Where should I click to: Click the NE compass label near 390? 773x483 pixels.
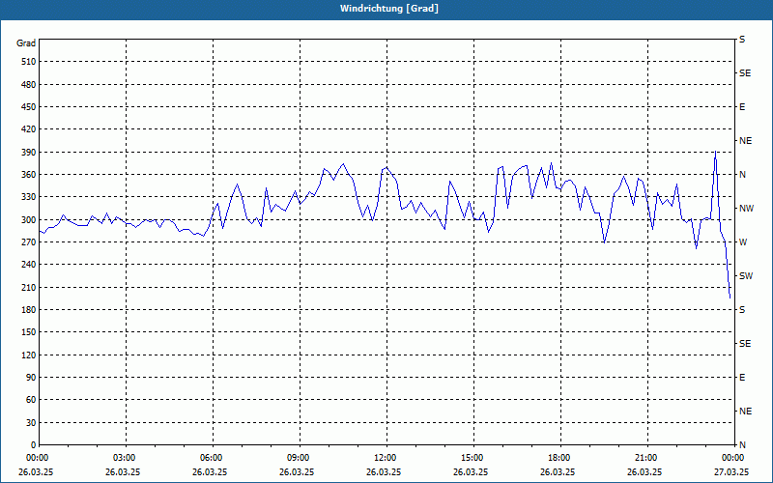[746, 141]
